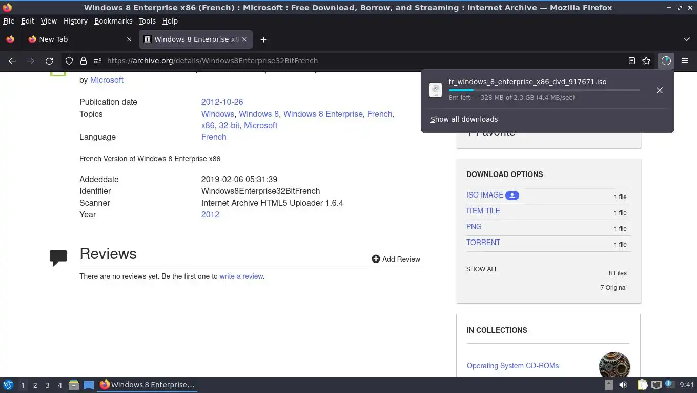Viewport: 697px width, 393px height.
Task: Open the taskbar start menu icon
Action: pyautogui.click(x=8, y=385)
